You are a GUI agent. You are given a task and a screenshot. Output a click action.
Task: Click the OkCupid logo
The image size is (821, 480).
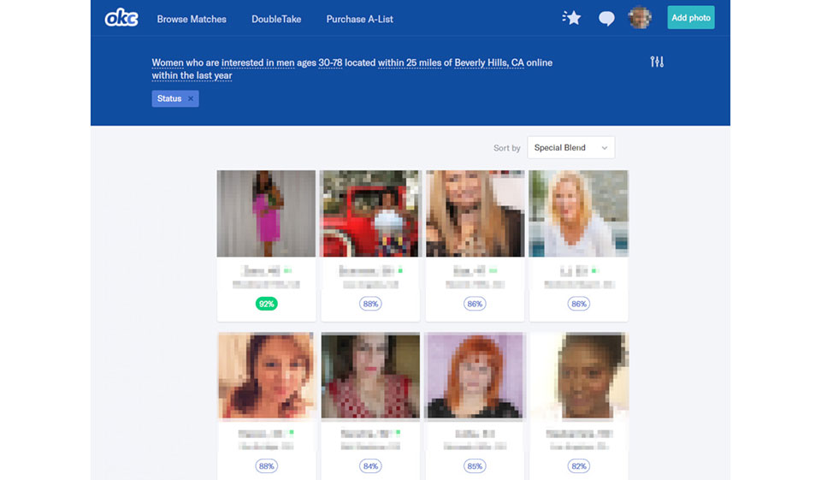pyautogui.click(x=121, y=18)
